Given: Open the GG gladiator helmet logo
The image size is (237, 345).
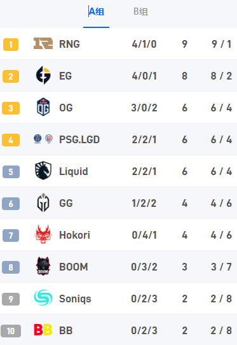Looking at the screenshot, I should 43,202.
